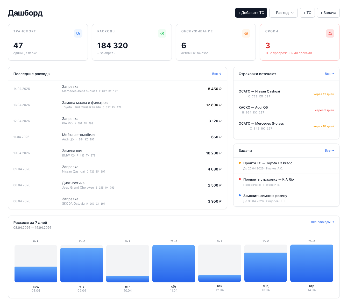Click the gear icon in Обслуживание card

point(246,33)
